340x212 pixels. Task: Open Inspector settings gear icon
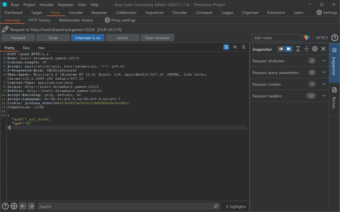315,49
